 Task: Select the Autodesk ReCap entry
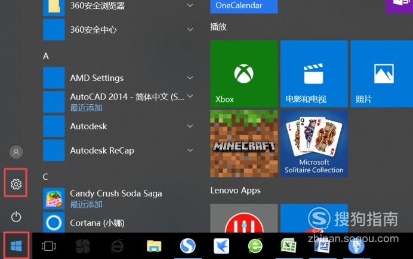click(119, 150)
